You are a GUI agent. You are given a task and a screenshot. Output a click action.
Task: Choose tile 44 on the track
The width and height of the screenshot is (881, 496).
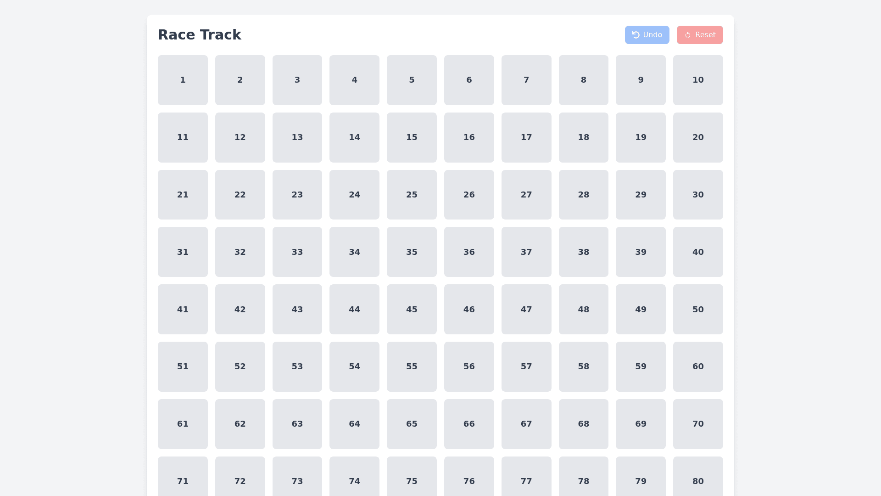tap(354, 309)
